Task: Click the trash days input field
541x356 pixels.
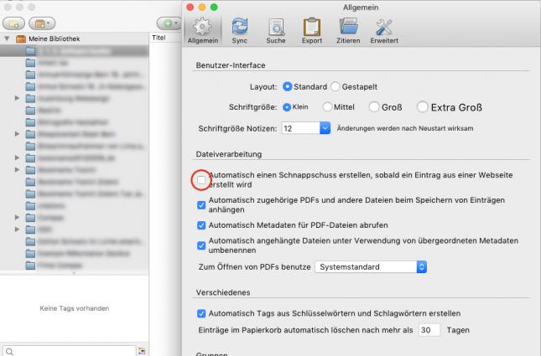Action: [x=429, y=330]
